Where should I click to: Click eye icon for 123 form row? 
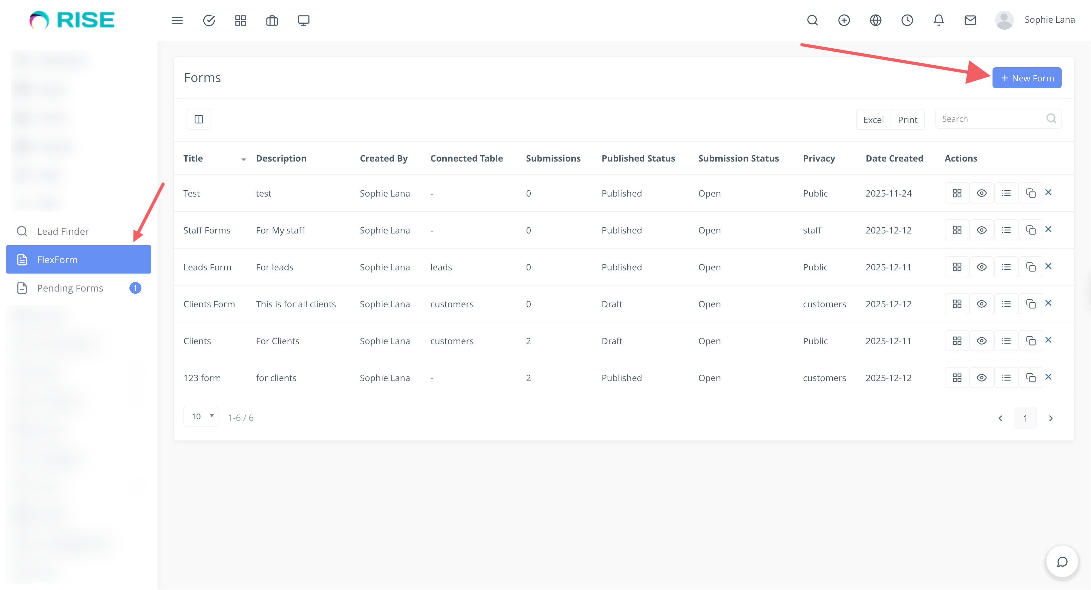981,378
